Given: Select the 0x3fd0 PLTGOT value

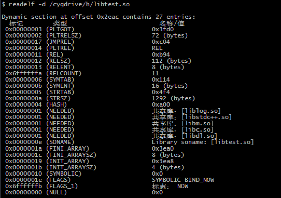Looking at the screenshot, I should coord(163,29).
